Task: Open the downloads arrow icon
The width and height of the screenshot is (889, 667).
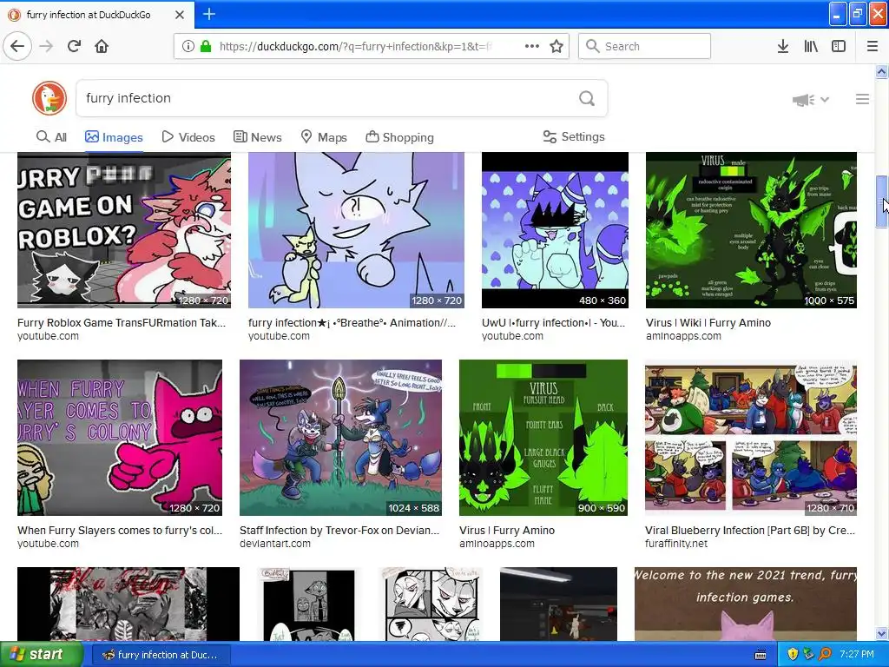Action: point(782,47)
